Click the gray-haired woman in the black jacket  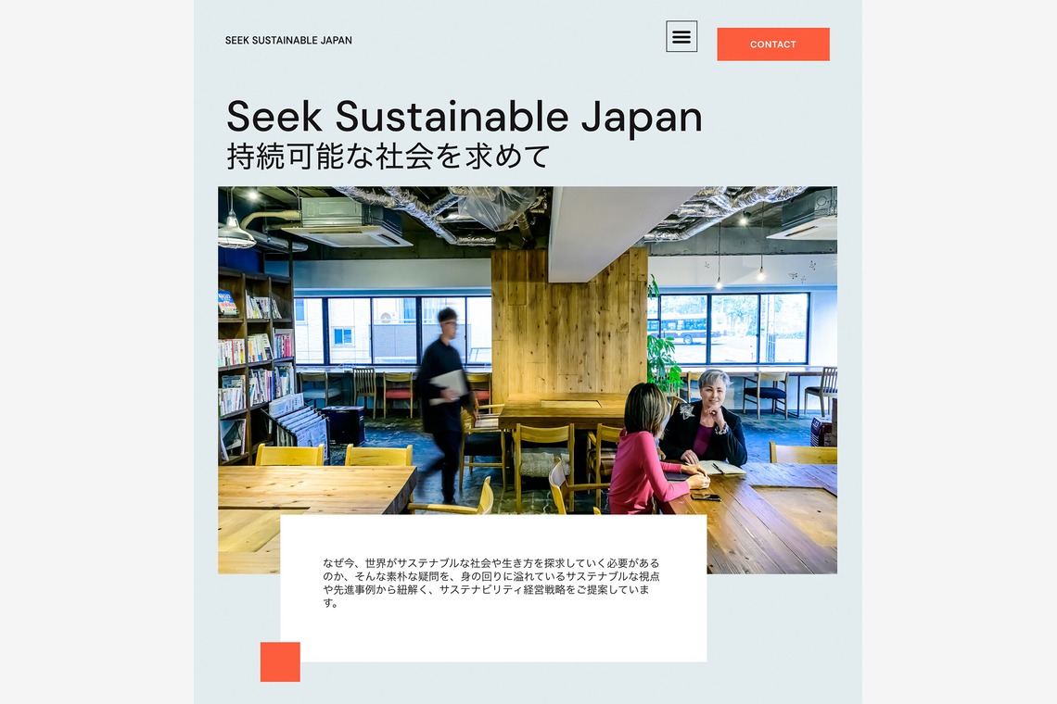706,419
